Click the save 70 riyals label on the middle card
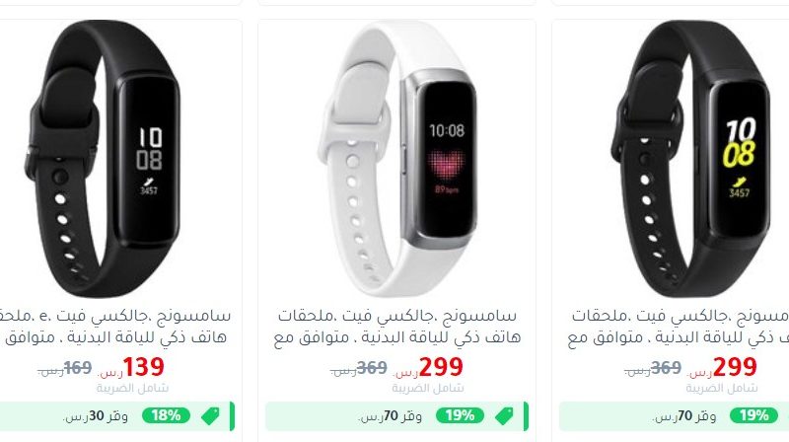Image resolution: width=789 pixels, height=442 pixels. 390,416
